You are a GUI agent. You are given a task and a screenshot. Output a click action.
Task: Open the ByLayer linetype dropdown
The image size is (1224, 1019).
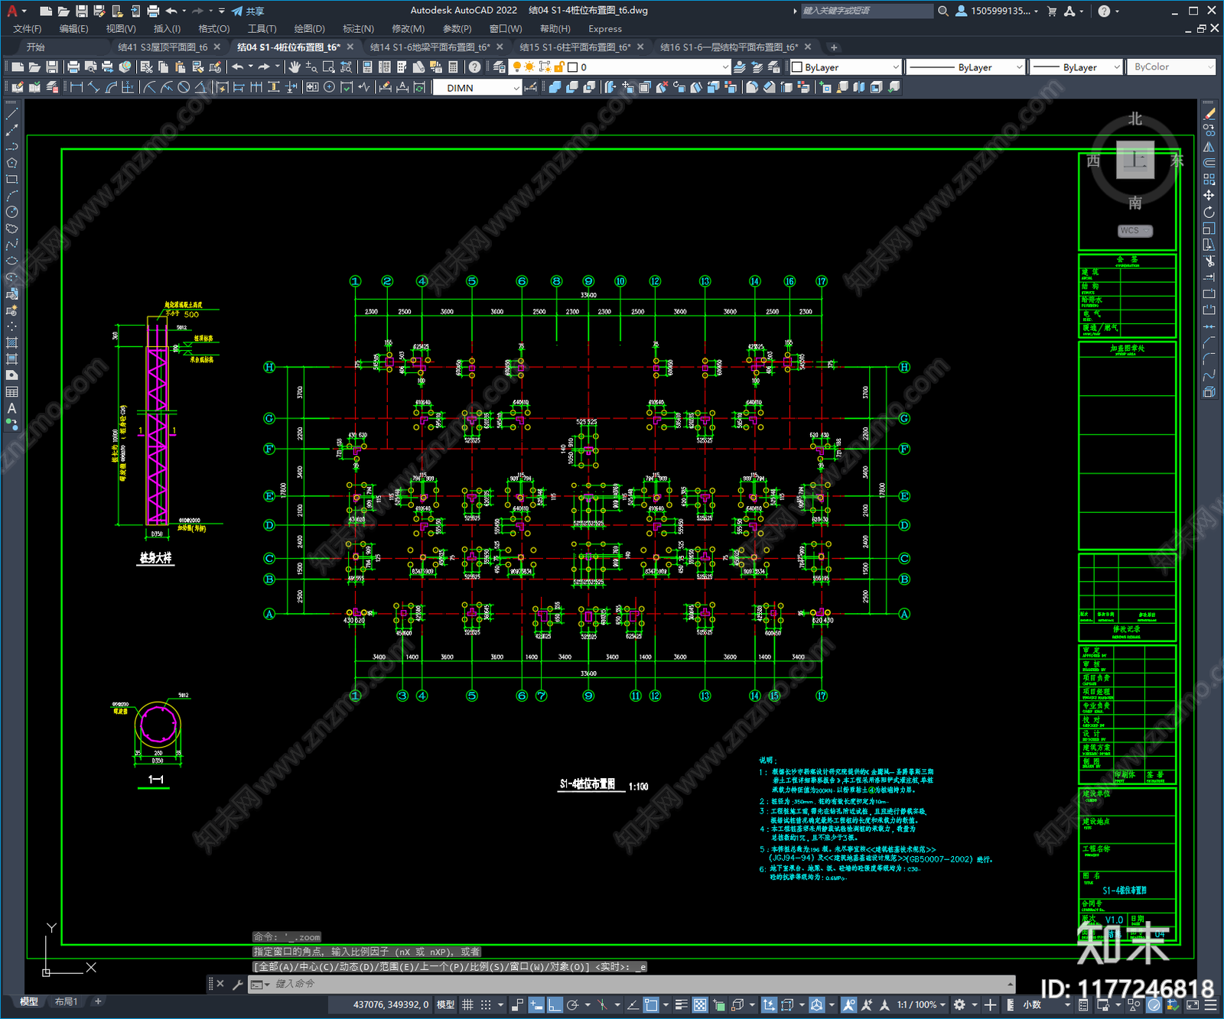(x=965, y=67)
